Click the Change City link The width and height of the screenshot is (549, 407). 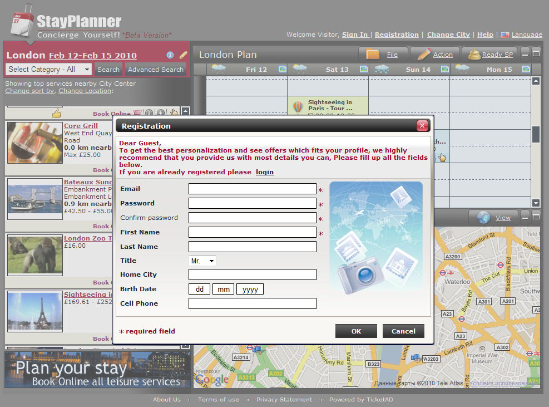click(x=448, y=35)
